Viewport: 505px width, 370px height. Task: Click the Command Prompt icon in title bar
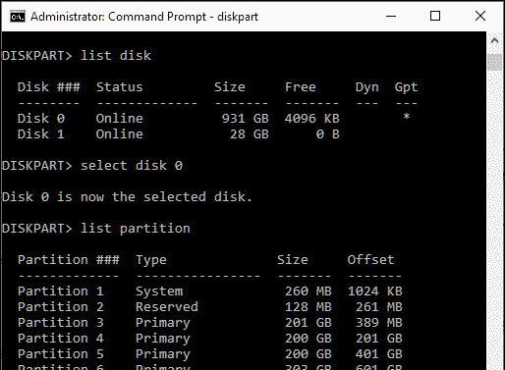coord(18,17)
